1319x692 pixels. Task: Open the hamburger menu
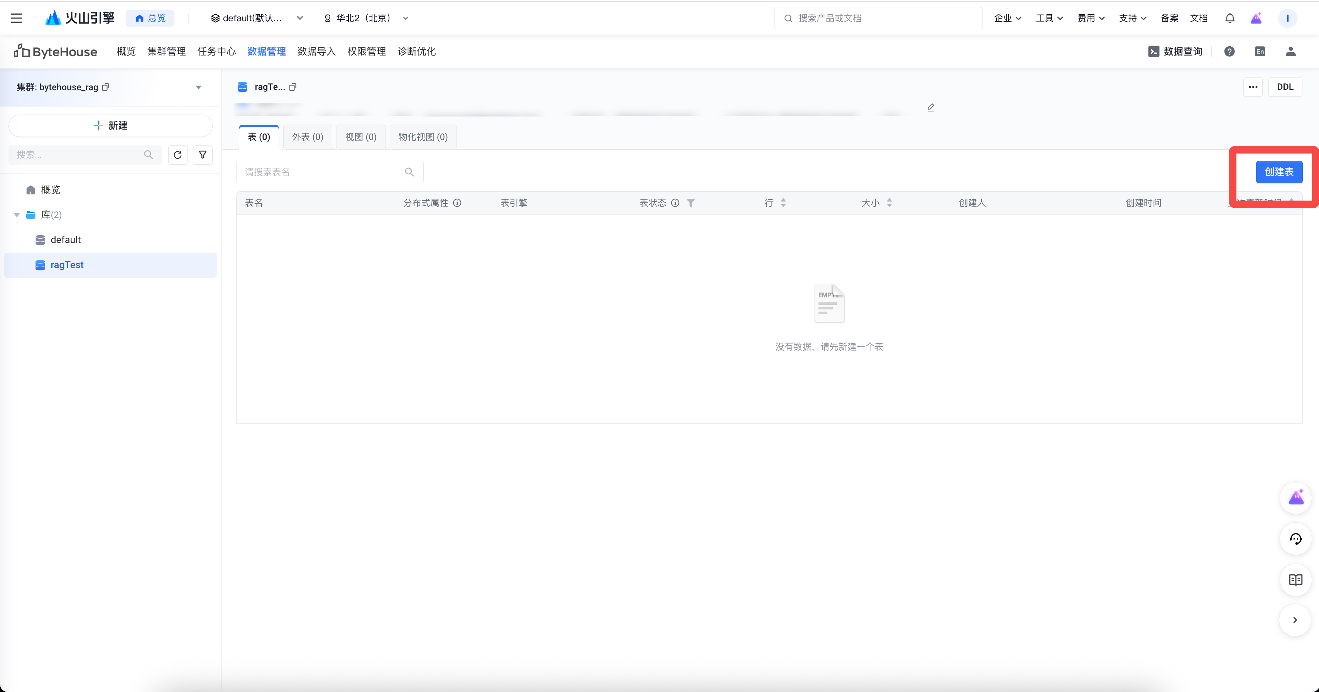click(x=16, y=19)
